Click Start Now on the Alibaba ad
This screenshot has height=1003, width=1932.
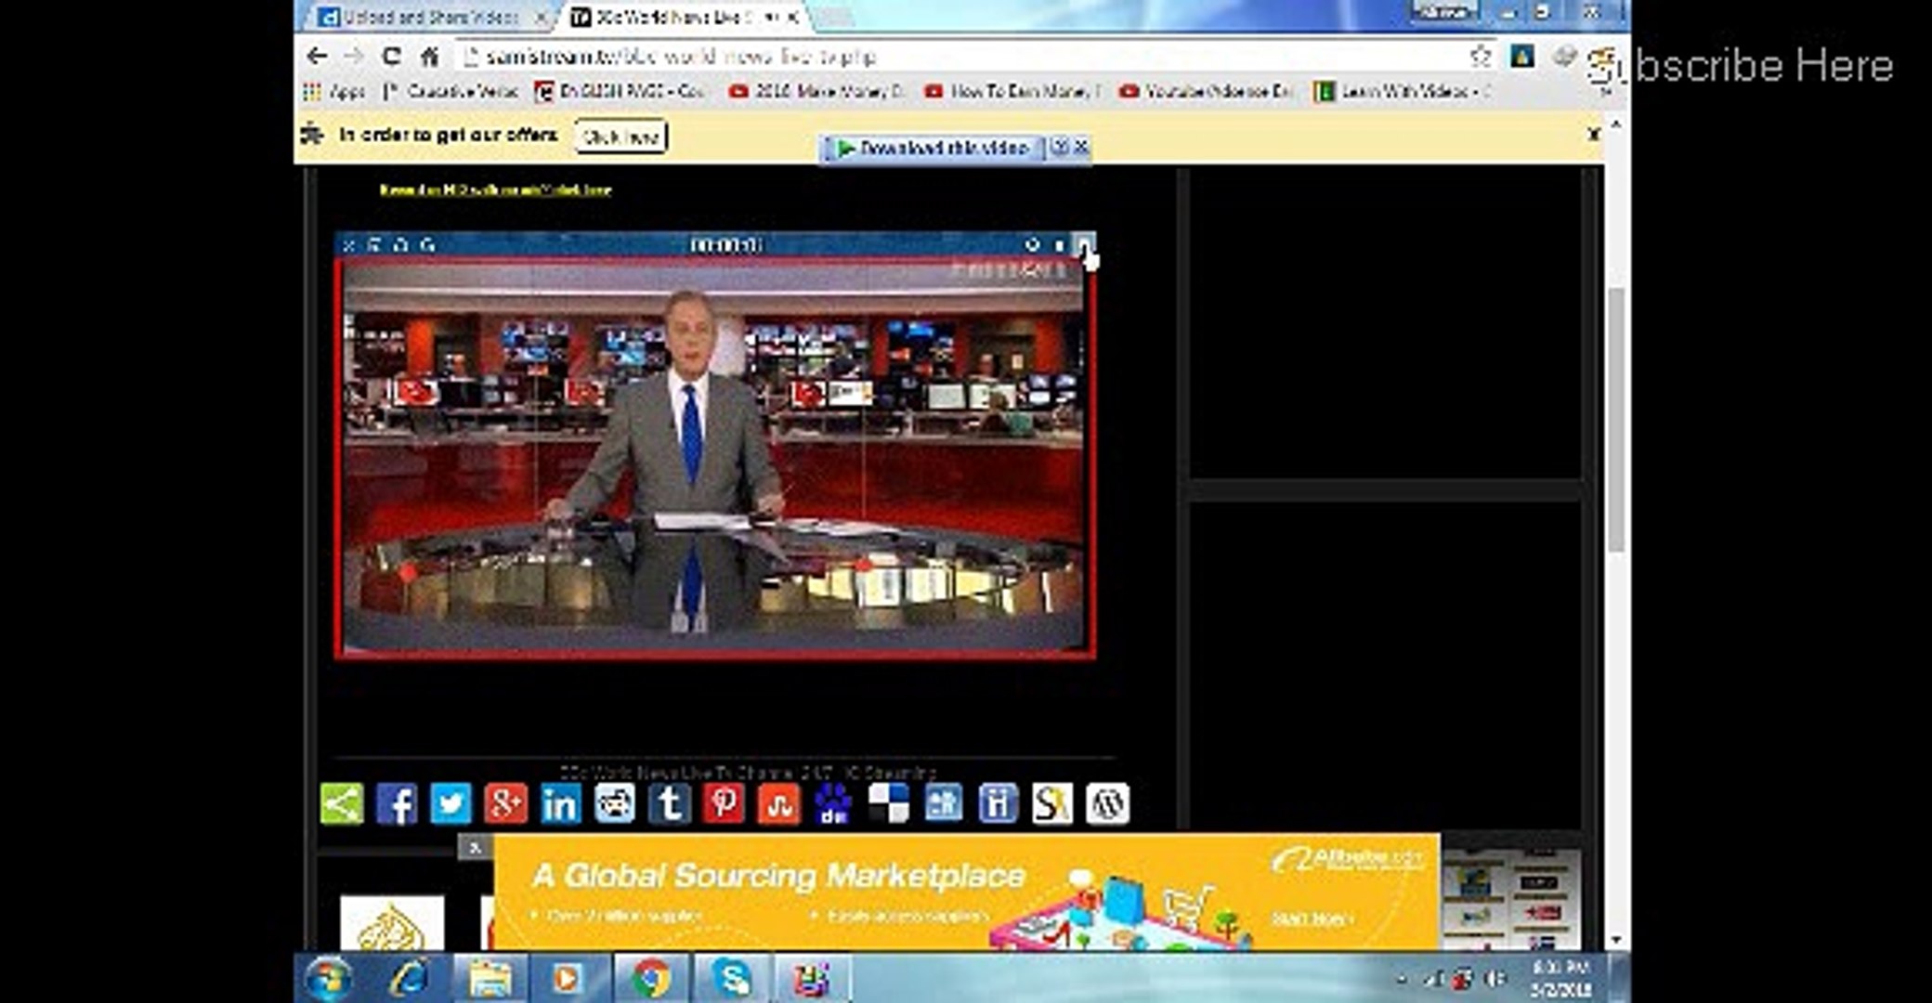point(1312,918)
